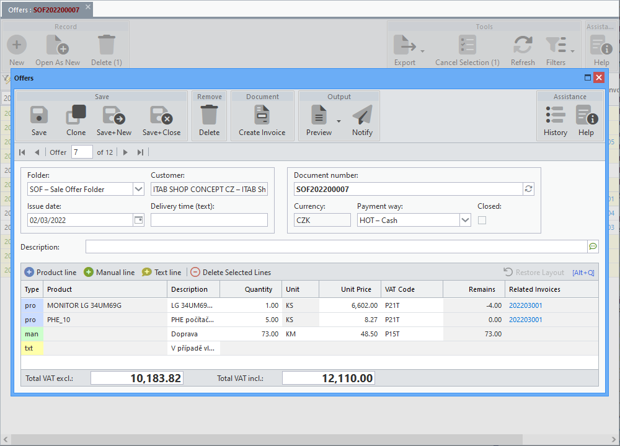The width and height of the screenshot is (620, 446).
Task: Click the Delivery time text field
Action: click(209, 220)
